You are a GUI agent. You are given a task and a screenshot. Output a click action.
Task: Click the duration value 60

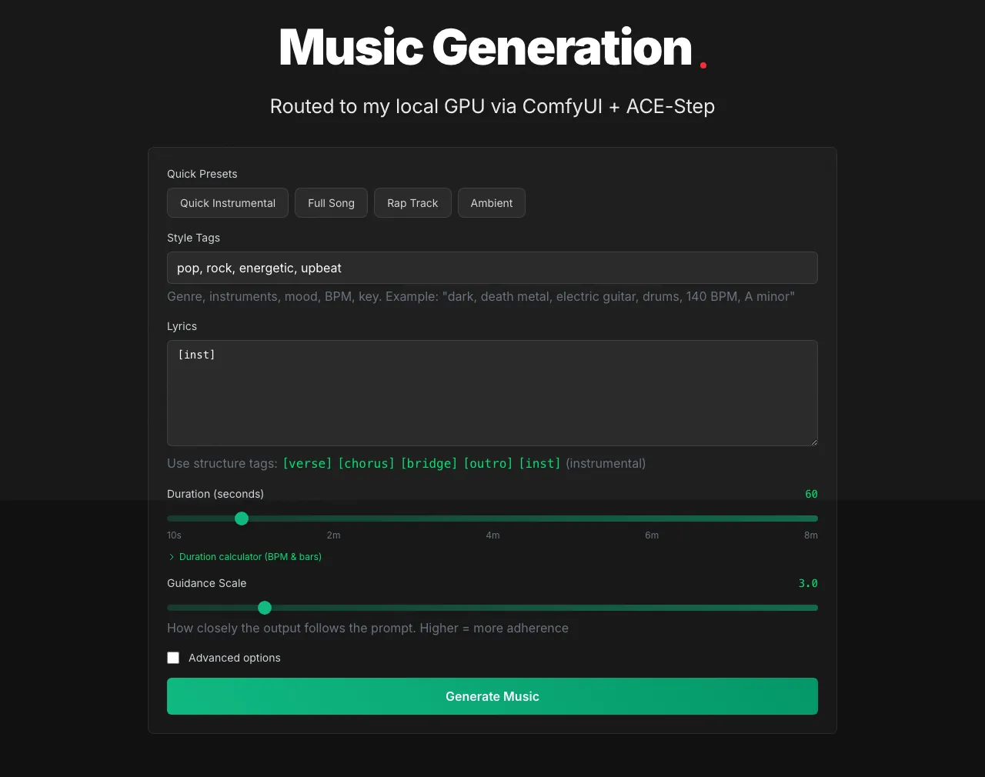811,494
